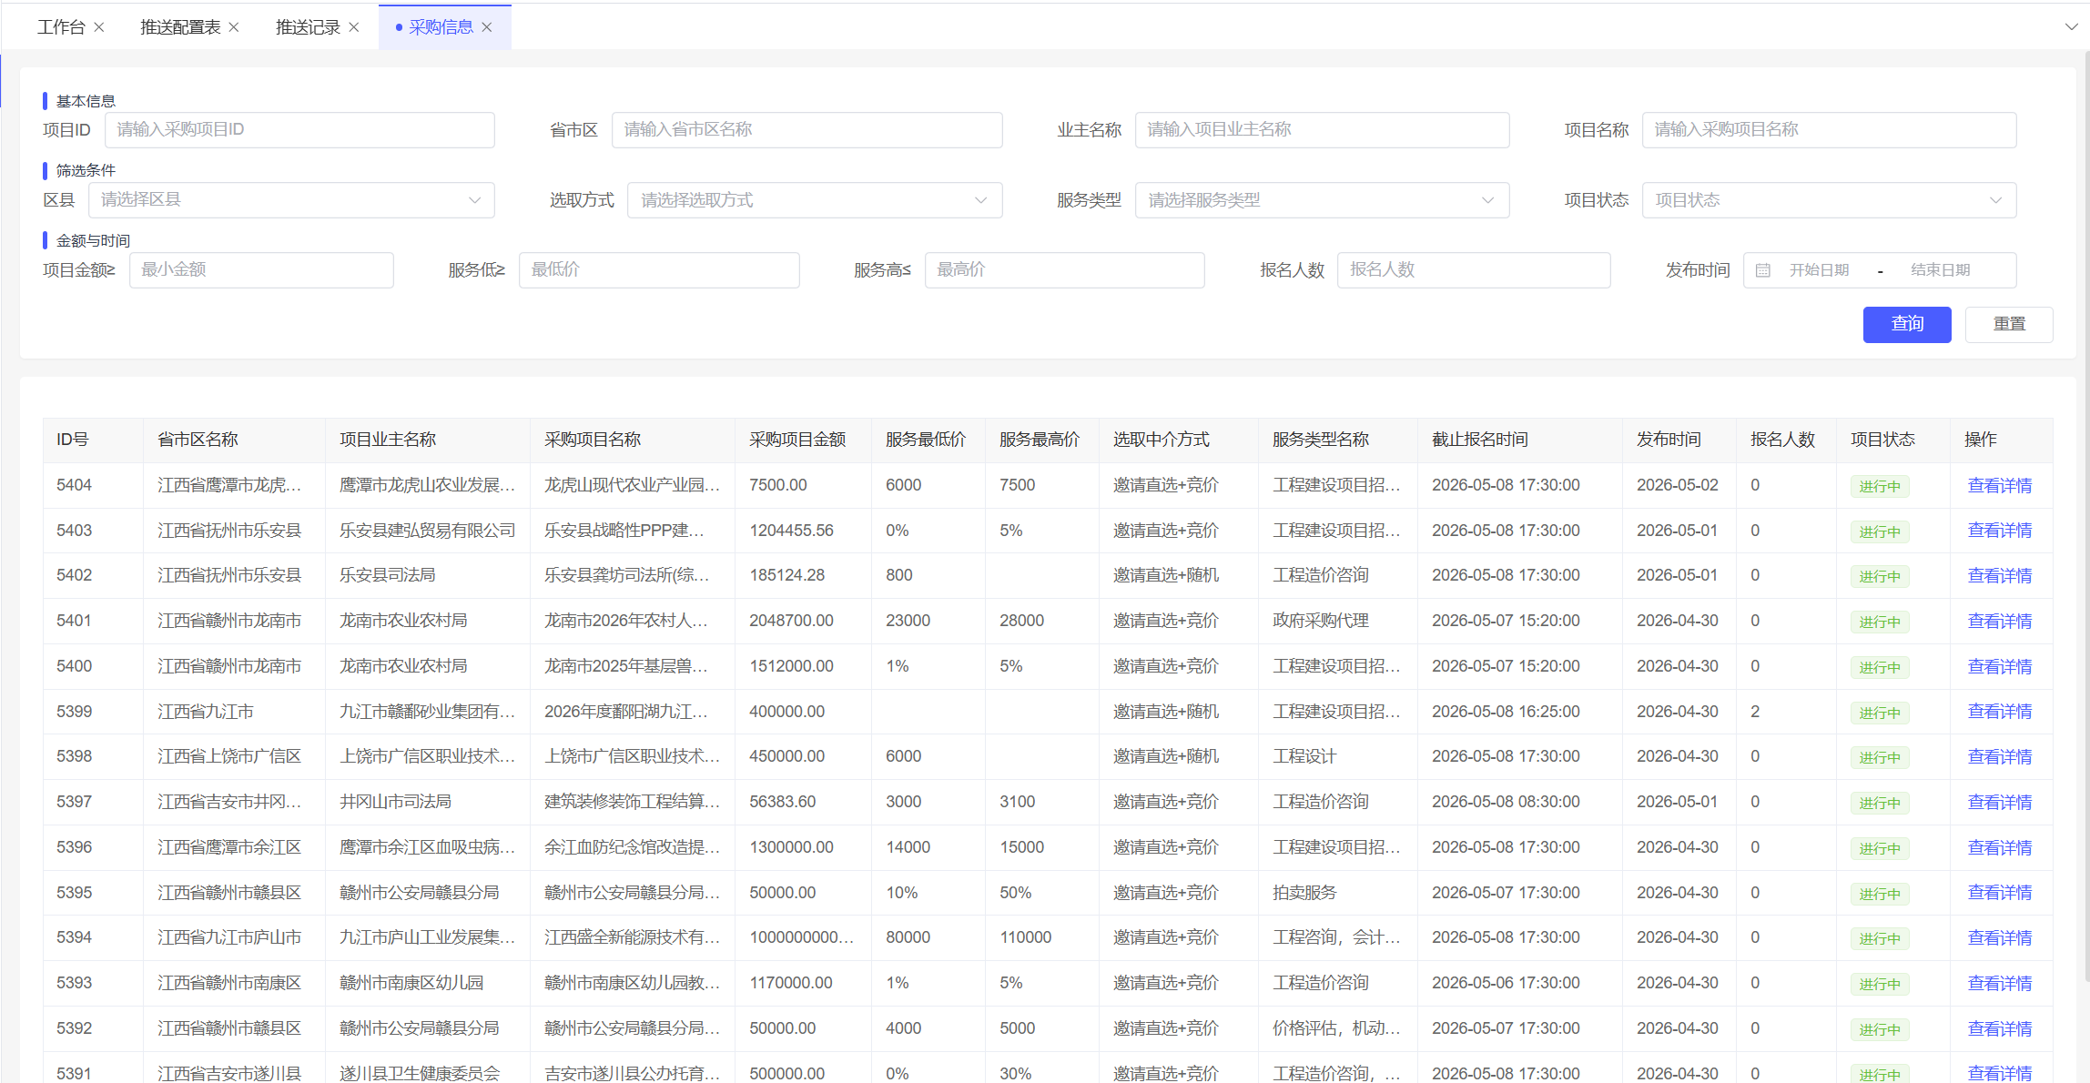Viewport: 2090px width, 1083px height.
Task: Click the 最小金额 input field
Action: pos(261,270)
